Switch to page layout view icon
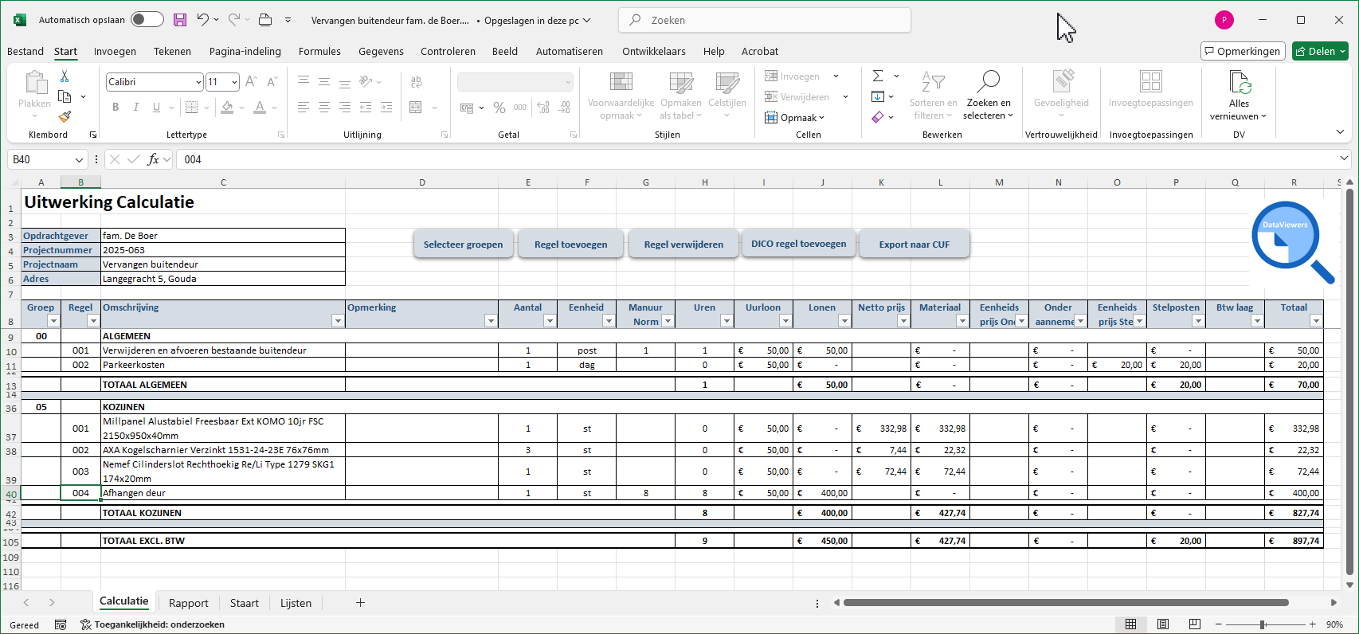Viewport: 1359px width, 634px height. pyautogui.click(x=1163, y=624)
